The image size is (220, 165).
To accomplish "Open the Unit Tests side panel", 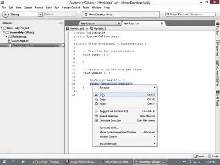I will [218, 98].
